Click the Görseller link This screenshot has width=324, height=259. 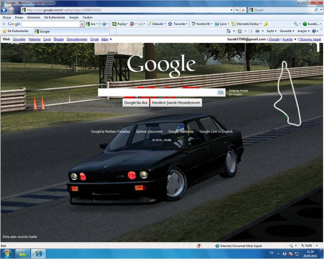pyautogui.click(x=19, y=39)
